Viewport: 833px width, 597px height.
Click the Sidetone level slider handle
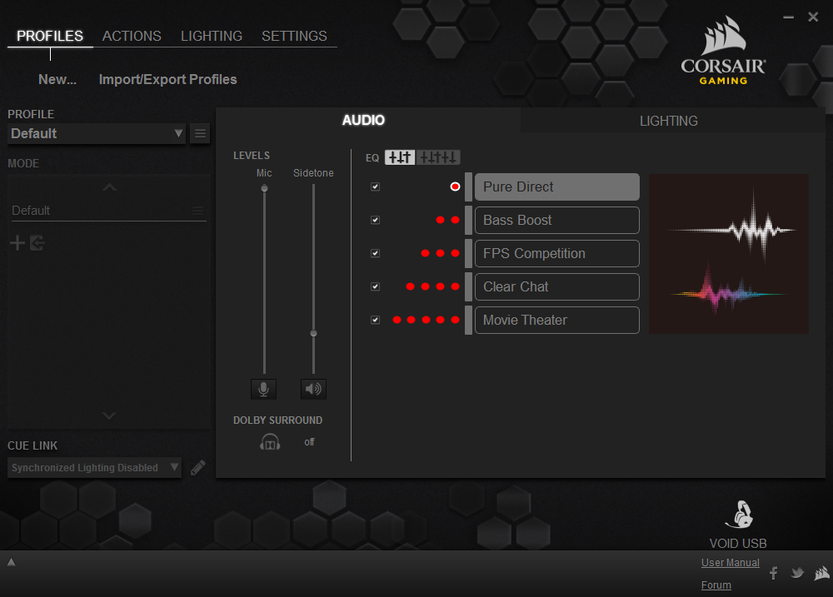click(313, 333)
